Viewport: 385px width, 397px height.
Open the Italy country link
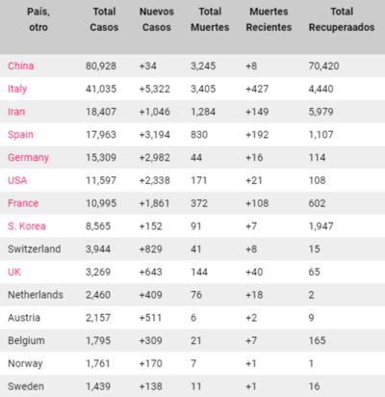tap(17, 89)
